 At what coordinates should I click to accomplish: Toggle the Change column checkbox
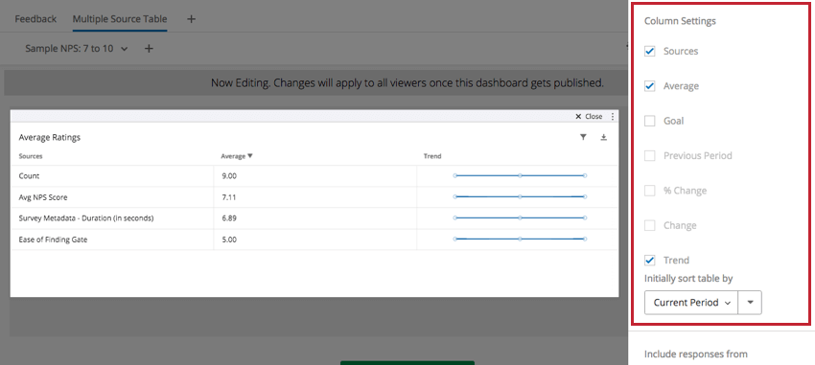pyautogui.click(x=650, y=225)
